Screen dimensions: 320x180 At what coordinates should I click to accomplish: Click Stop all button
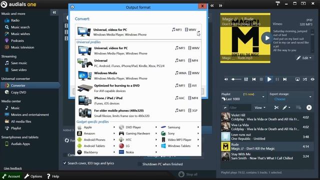188,174
